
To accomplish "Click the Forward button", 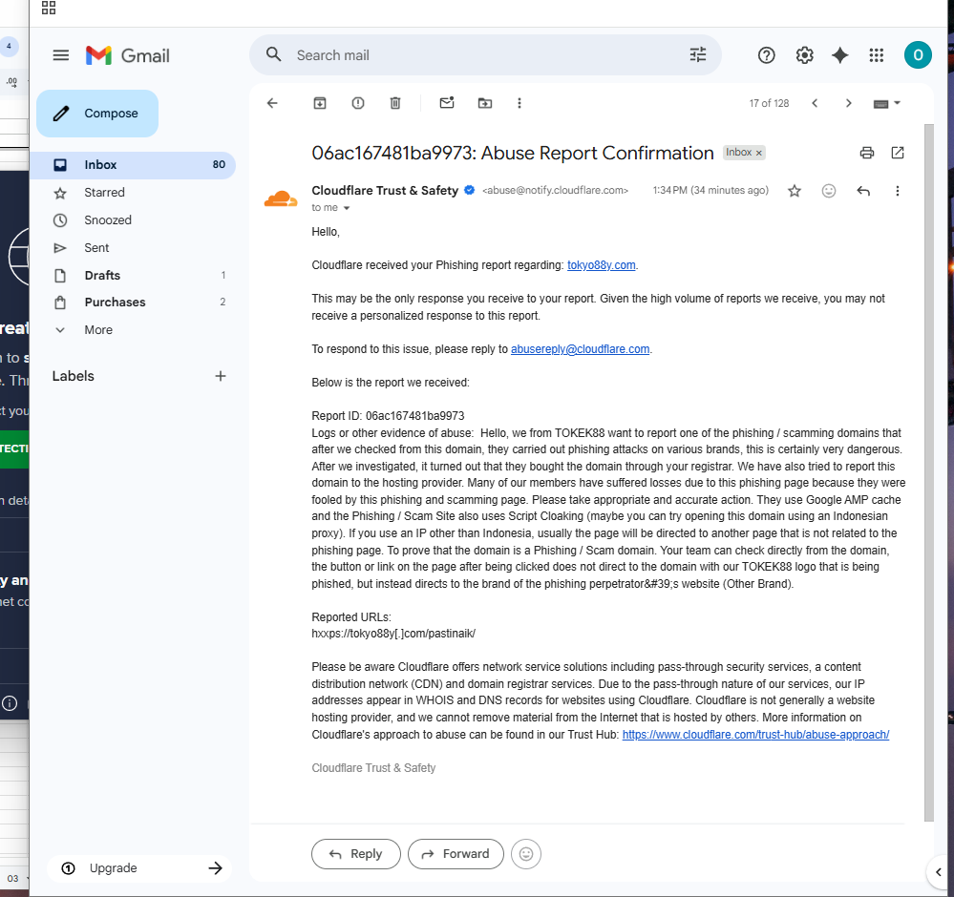I will click(x=456, y=854).
